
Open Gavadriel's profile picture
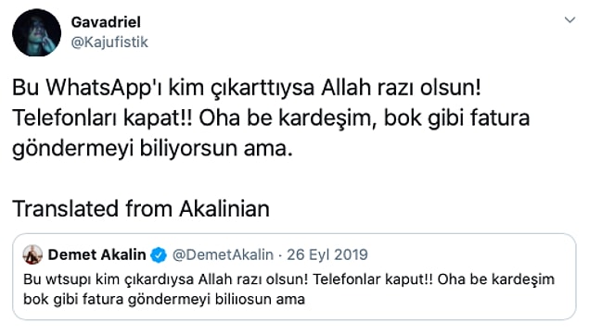pyautogui.click(x=36, y=32)
